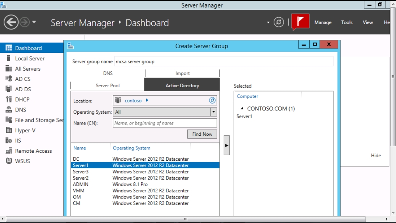
Task: Go back with the navigation arrow
Action: tap(11, 22)
